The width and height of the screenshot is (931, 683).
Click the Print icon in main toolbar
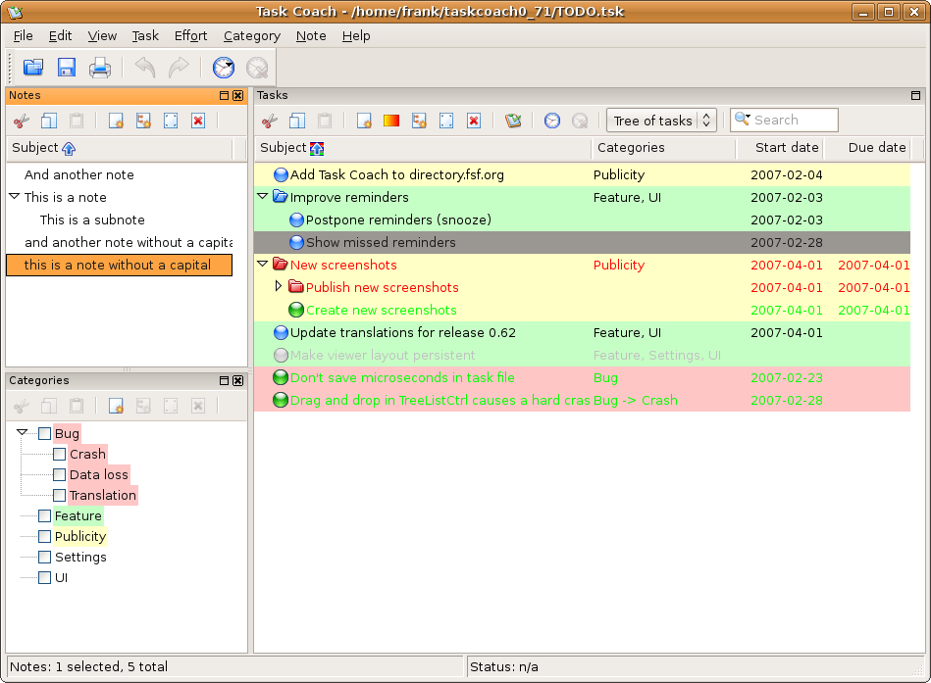pyautogui.click(x=100, y=68)
